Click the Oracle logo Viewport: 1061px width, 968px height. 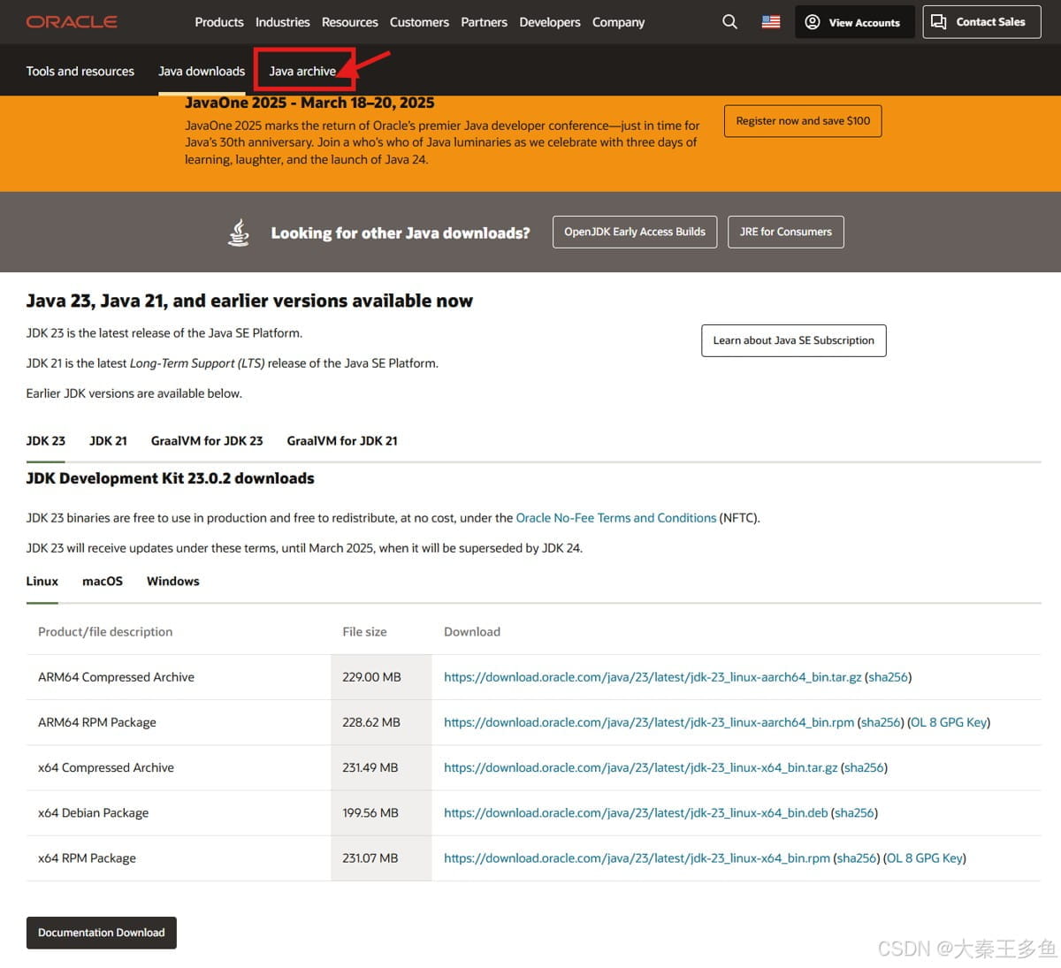[72, 22]
